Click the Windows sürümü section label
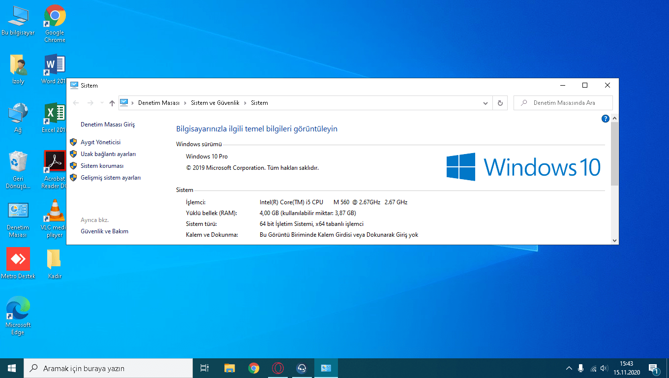The height and width of the screenshot is (378, 669). tap(199, 144)
